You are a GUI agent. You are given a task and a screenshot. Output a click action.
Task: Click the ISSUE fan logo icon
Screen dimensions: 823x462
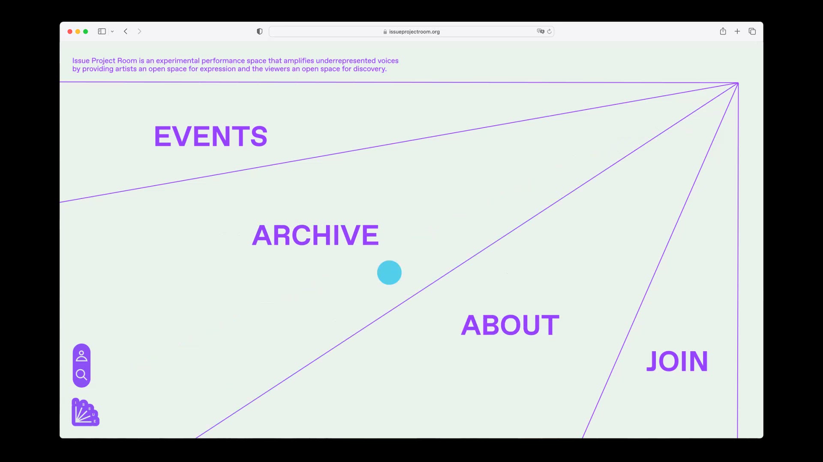tap(85, 412)
